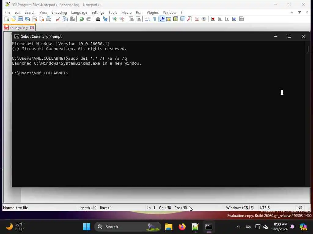This screenshot has width=313, height=234.
Task: Zoom out using toolbar magnifier
Action: pos(122,19)
